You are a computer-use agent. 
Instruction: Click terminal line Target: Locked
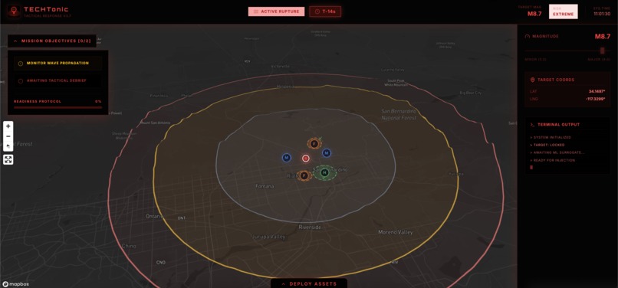click(x=547, y=145)
